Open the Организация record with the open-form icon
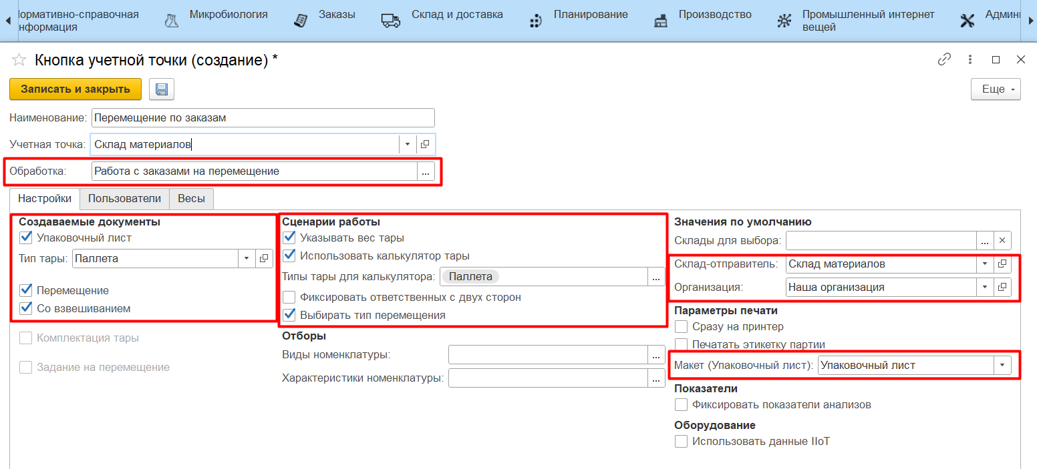The width and height of the screenshot is (1037, 469). (1002, 288)
